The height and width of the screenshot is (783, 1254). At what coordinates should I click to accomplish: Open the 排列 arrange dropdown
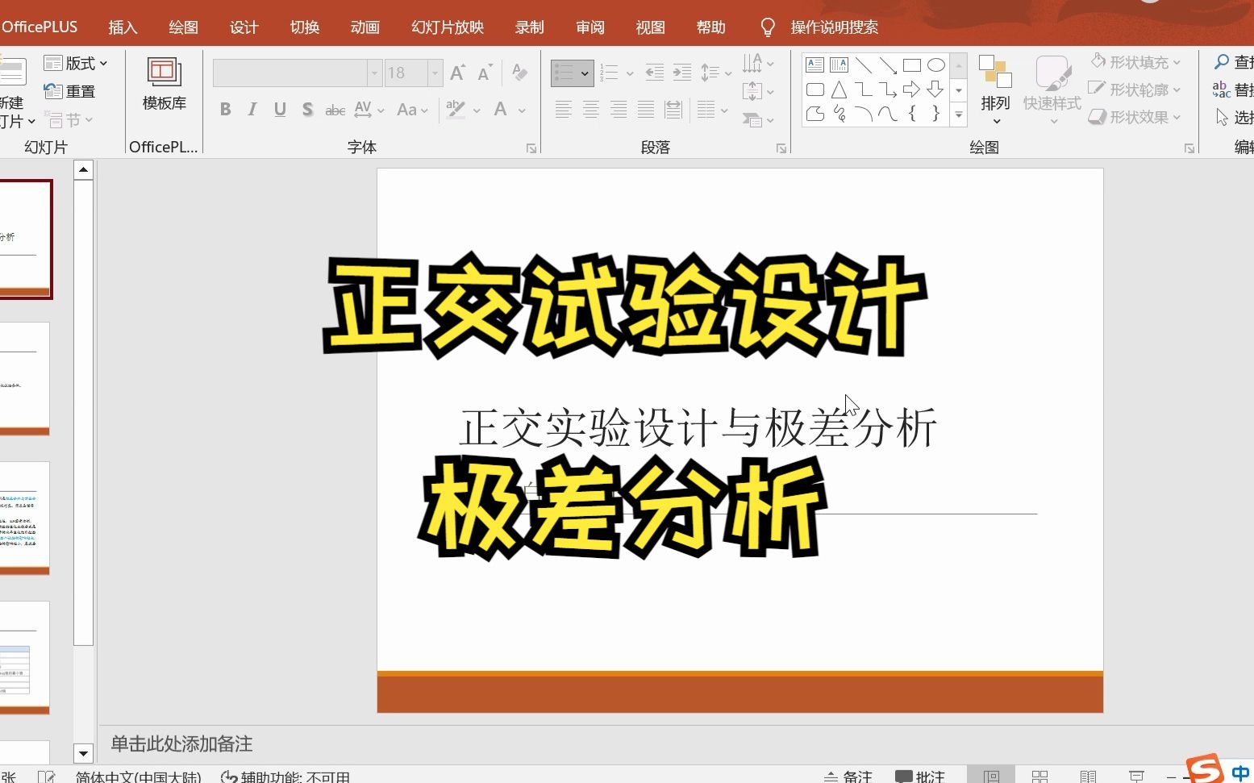[995, 90]
